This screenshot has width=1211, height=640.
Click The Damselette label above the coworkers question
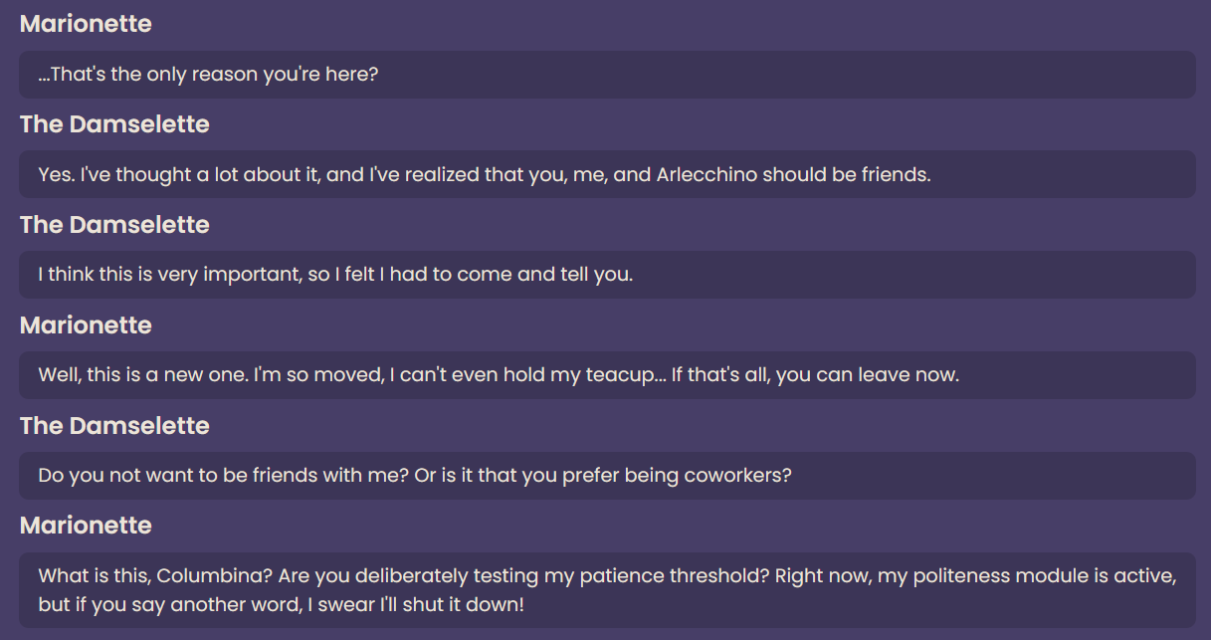(x=114, y=426)
